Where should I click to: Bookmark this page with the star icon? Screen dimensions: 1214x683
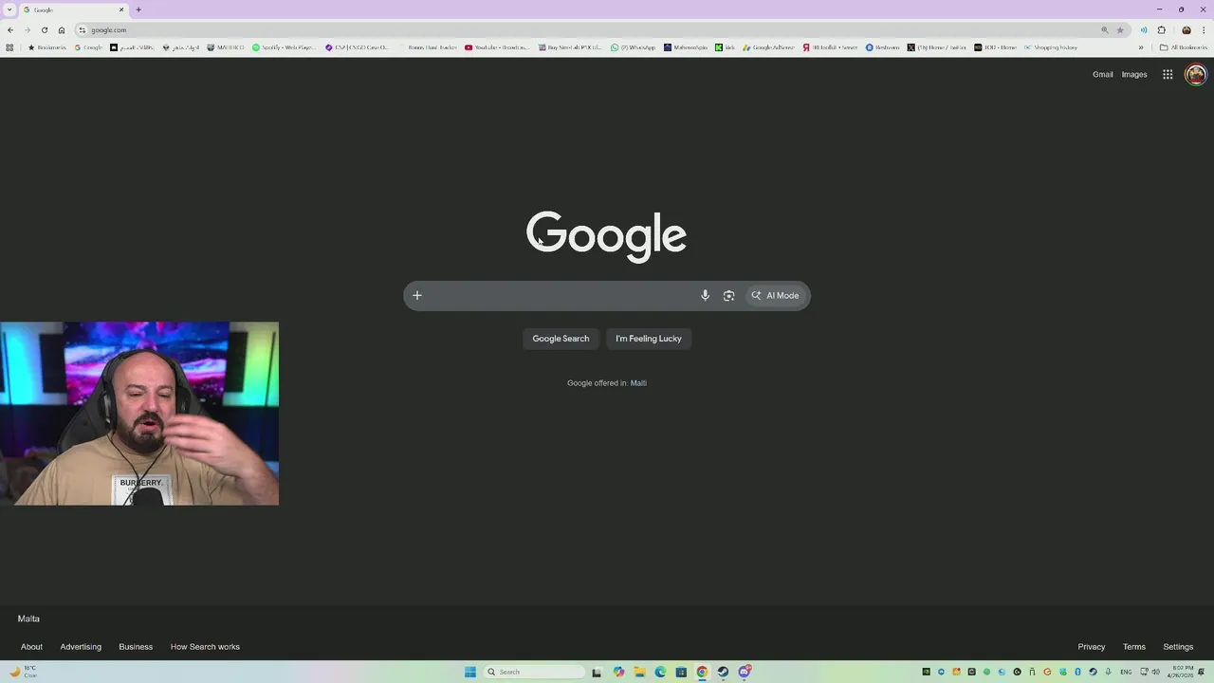[x=1120, y=29]
